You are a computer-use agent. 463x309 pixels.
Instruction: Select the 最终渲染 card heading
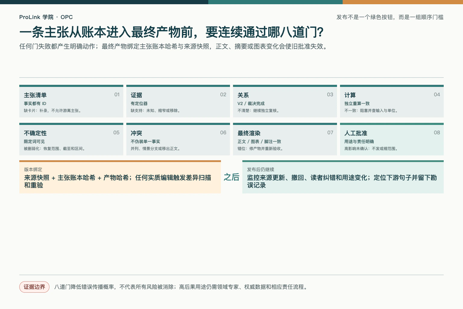249,133
